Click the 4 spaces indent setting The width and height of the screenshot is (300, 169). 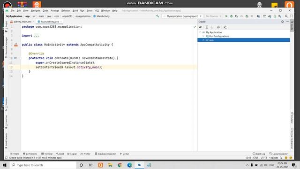coord(274,158)
